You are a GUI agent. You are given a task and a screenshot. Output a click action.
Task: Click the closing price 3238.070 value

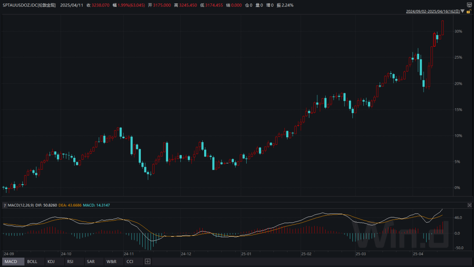click(101, 5)
